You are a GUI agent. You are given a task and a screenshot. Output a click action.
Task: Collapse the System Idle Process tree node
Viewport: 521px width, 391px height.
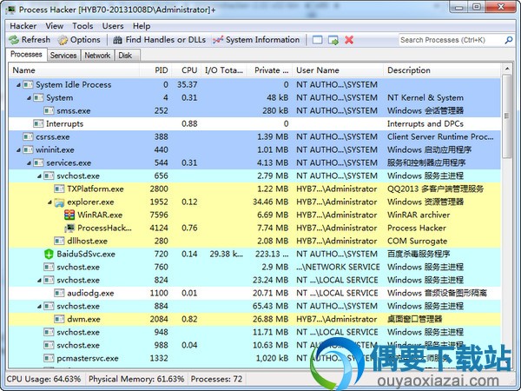click(18, 85)
